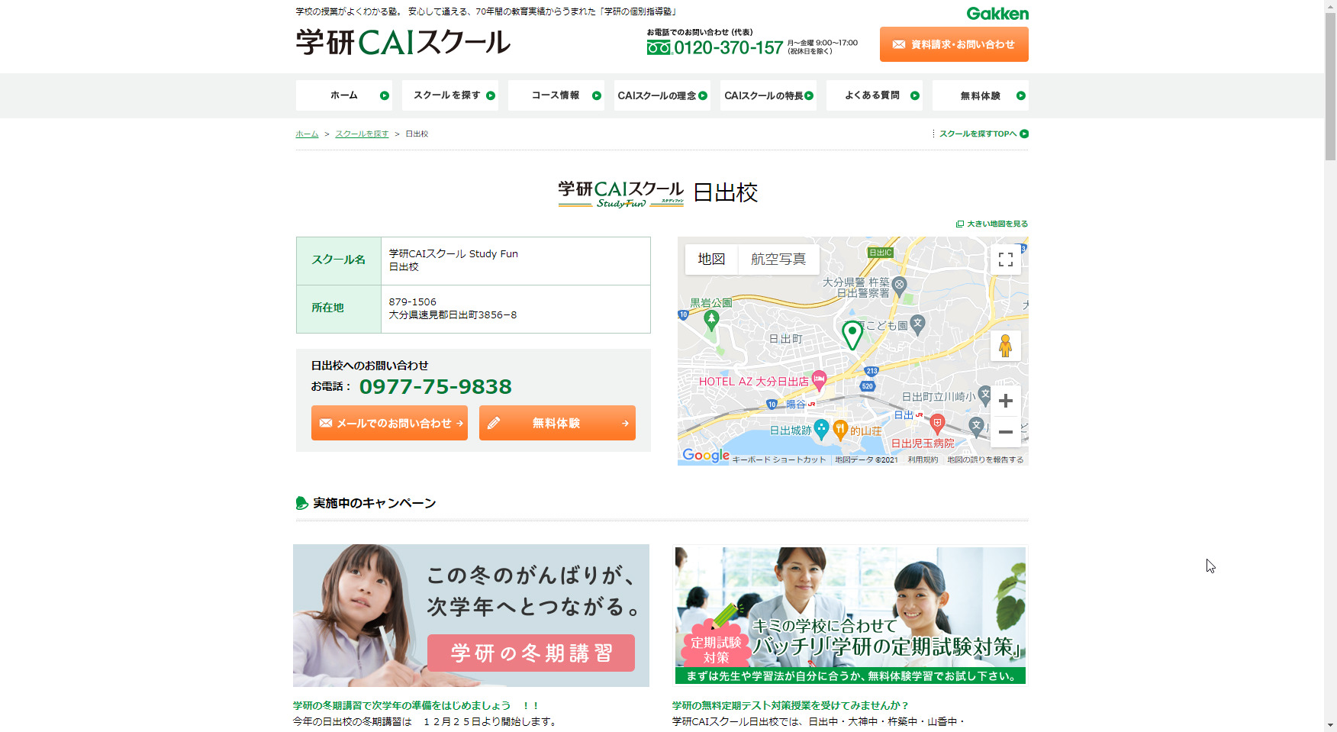Click the address 大分県速見郡日出町3856−8
This screenshot has height=732, width=1337.
coord(453,314)
